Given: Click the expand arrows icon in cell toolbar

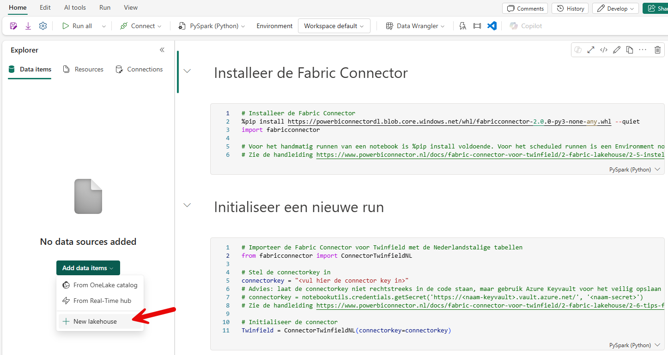Looking at the screenshot, I should click(x=591, y=50).
